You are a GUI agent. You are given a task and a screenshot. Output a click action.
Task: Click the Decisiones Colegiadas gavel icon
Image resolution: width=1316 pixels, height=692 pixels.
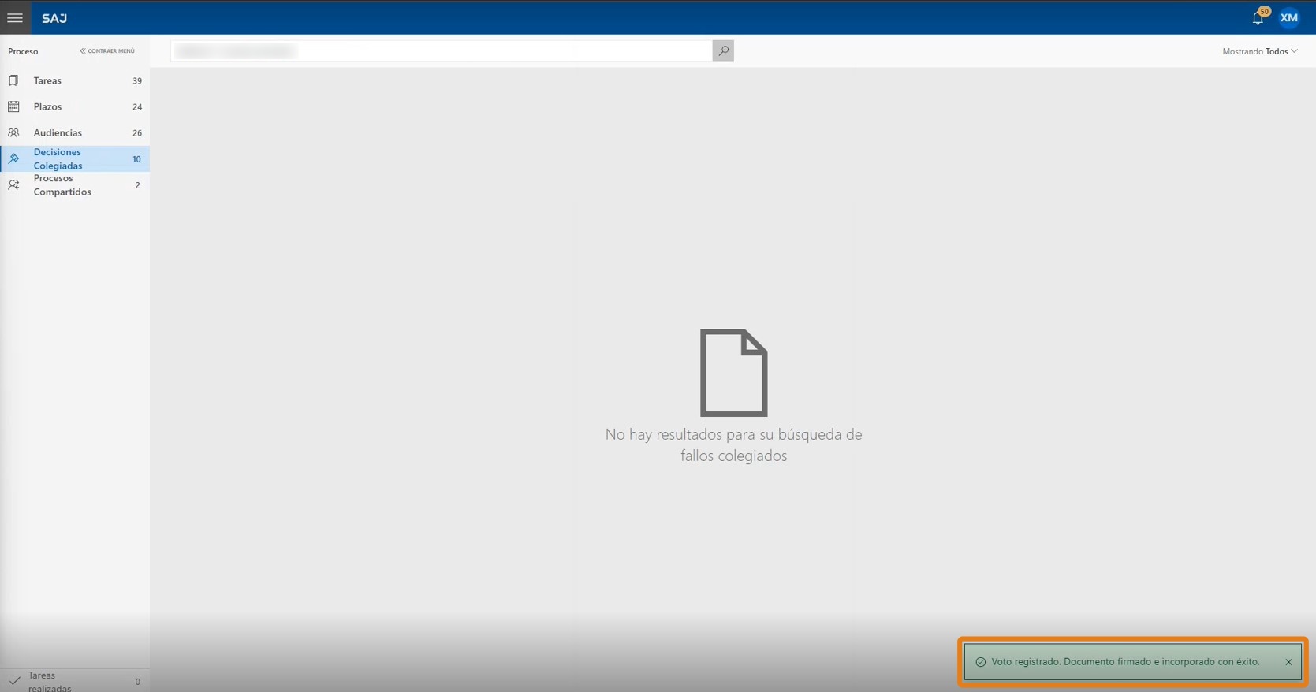(13, 158)
